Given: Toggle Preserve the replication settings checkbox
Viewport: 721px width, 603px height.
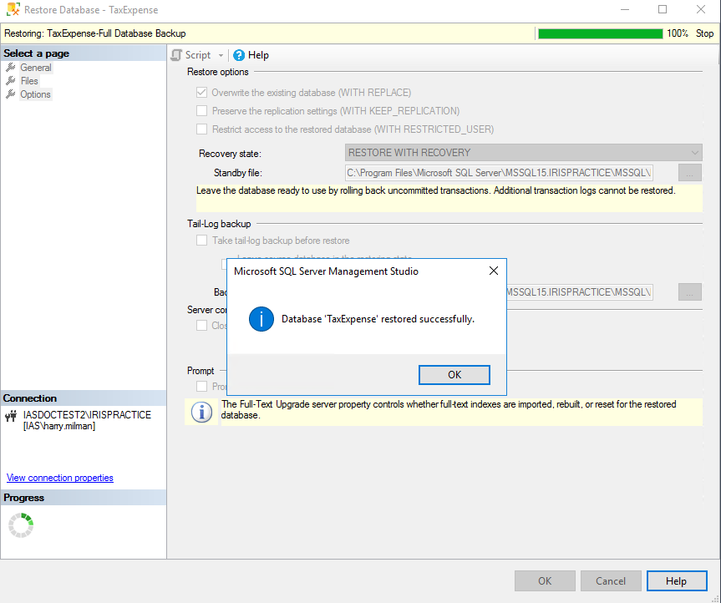Looking at the screenshot, I should [201, 111].
